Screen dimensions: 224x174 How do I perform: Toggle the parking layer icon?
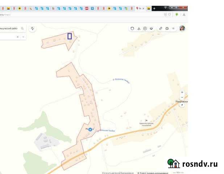point(145,28)
